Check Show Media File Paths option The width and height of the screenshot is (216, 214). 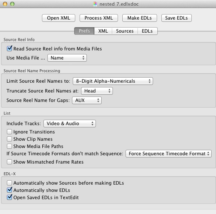[x=9, y=146]
